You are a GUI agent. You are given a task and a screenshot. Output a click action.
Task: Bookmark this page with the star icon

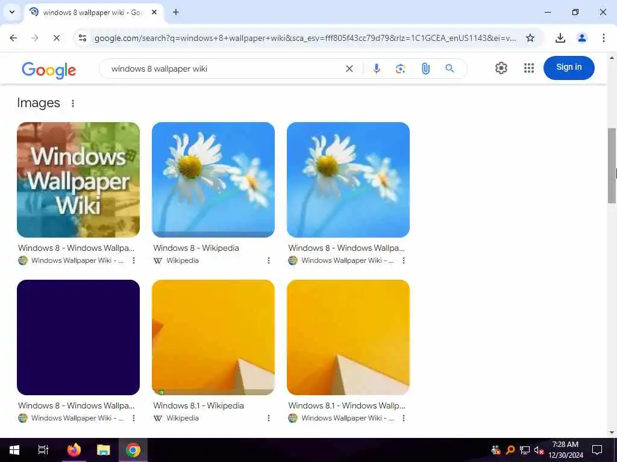pos(530,38)
